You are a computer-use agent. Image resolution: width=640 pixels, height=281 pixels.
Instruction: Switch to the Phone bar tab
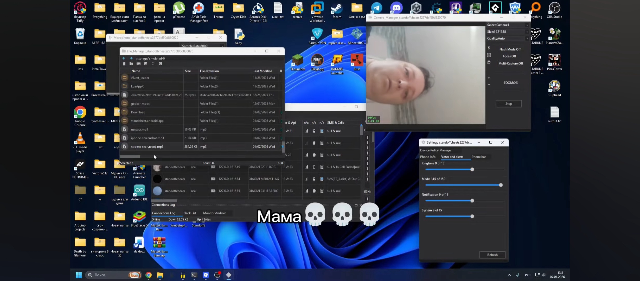[x=478, y=157]
